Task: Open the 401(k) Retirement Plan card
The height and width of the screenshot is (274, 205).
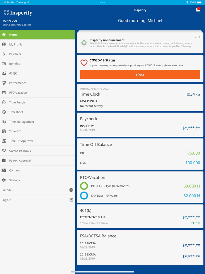Action: coord(140,216)
